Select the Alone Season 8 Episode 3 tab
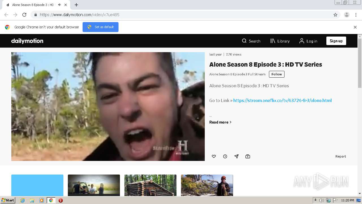The width and height of the screenshot is (362, 204). point(36,5)
